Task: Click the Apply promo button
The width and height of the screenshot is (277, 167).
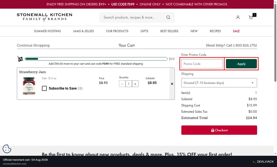Action: pyautogui.click(x=241, y=64)
